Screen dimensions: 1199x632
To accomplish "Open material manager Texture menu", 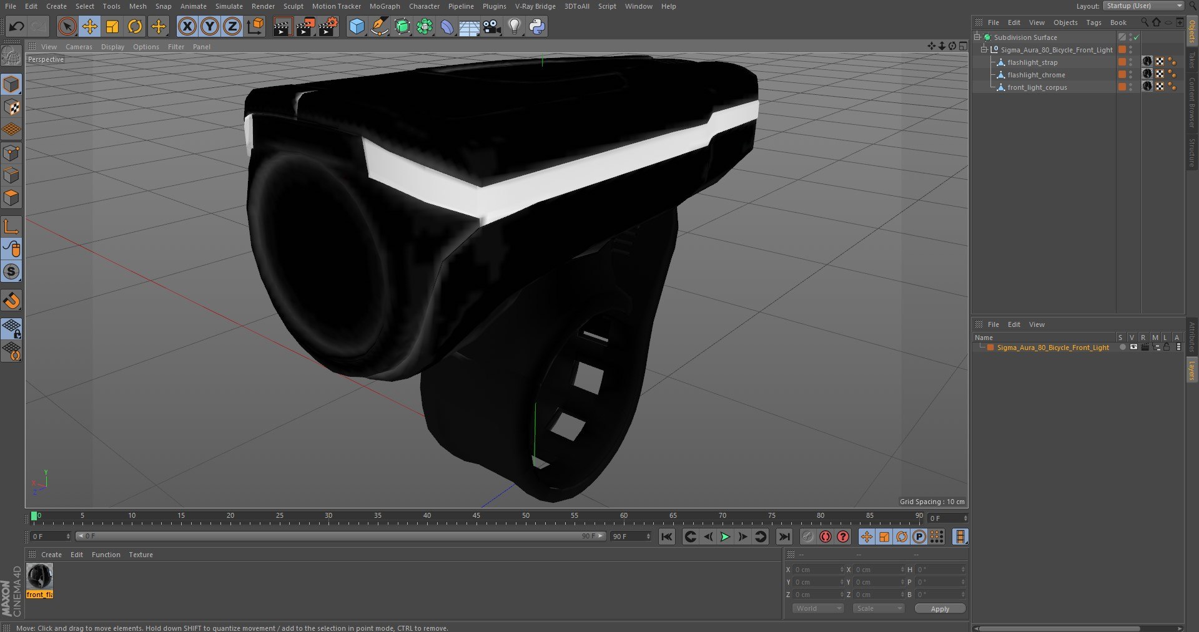I will (141, 555).
